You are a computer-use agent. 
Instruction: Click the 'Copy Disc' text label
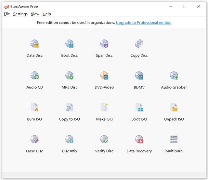[x=139, y=55]
